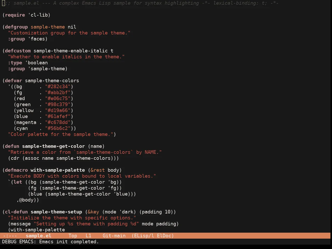Image resolution: width=332 pixels, height=249 pixels.
Task: Click the 'cdr' function call
Action: pyautogui.click(x=15, y=158)
